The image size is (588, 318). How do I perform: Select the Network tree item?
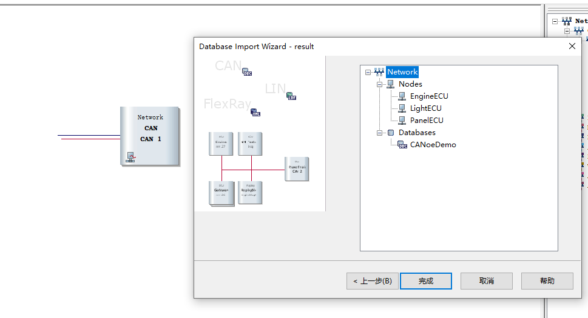pos(402,72)
